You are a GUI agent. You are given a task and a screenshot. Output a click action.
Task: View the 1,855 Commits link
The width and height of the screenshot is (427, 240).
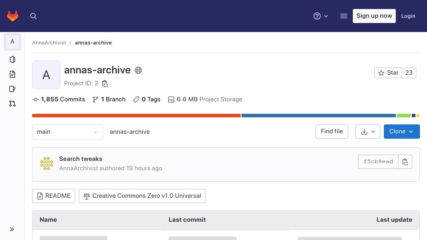[x=59, y=99]
